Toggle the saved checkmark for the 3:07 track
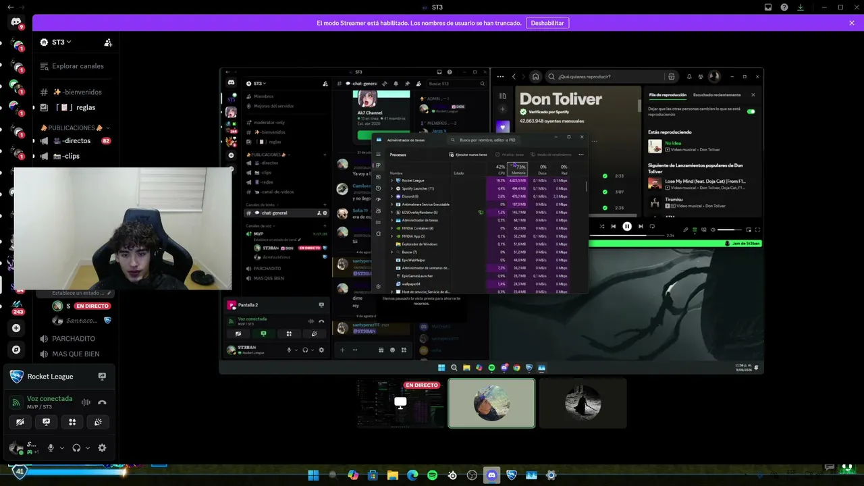Image resolution: width=864 pixels, height=486 pixels. 605,192
